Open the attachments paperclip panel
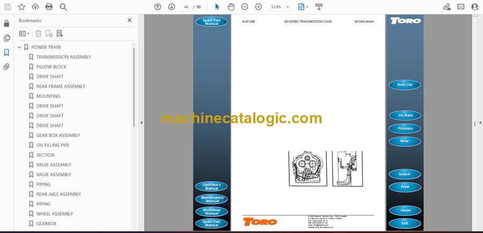This screenshot has width=483, height=233. (x=6, y=67)
